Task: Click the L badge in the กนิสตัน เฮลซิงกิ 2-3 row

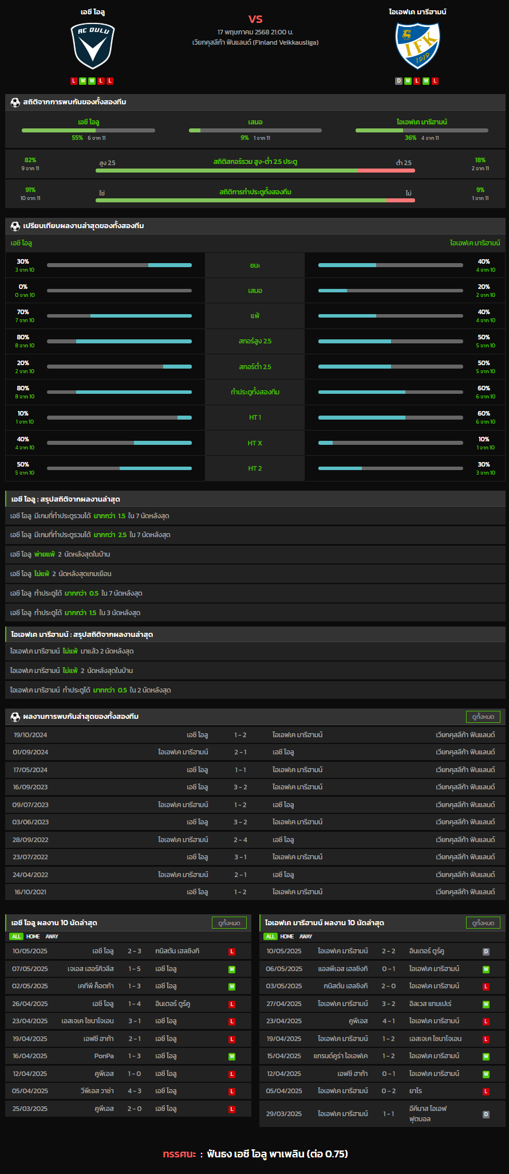Action: pos(232,952)
